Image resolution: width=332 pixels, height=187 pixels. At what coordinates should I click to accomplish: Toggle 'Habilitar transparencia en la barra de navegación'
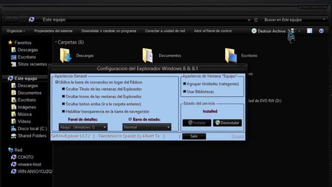(x=63, y=111)
